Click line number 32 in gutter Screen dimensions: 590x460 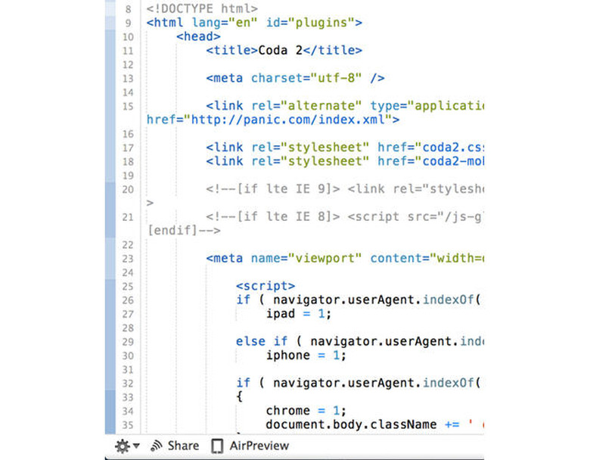point(128,384)
